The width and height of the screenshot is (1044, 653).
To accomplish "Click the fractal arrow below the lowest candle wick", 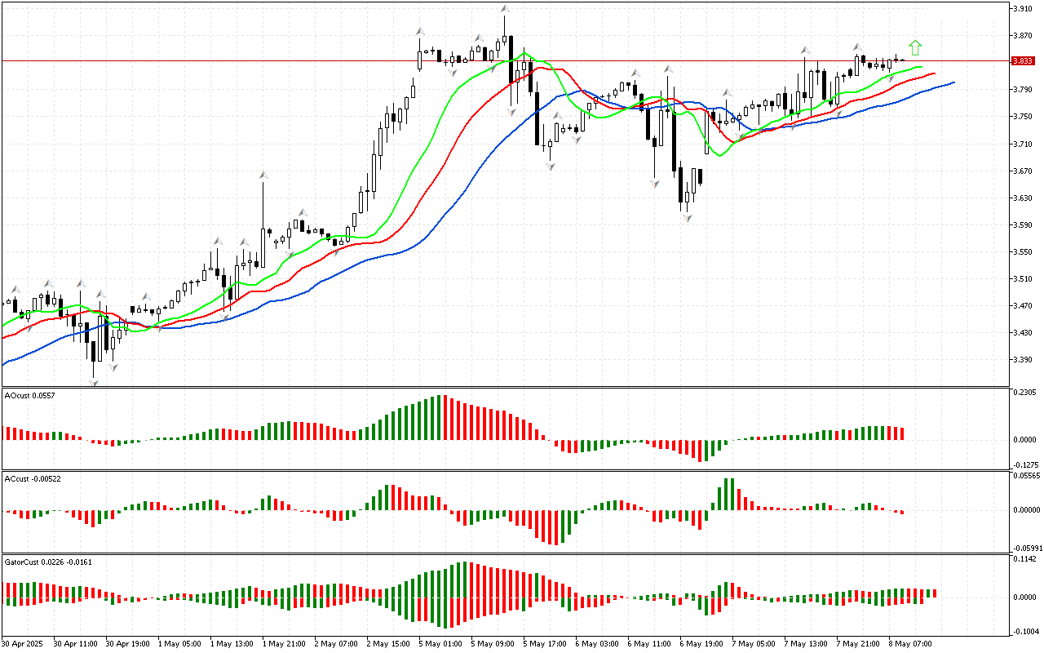I will tap(94, 382).
